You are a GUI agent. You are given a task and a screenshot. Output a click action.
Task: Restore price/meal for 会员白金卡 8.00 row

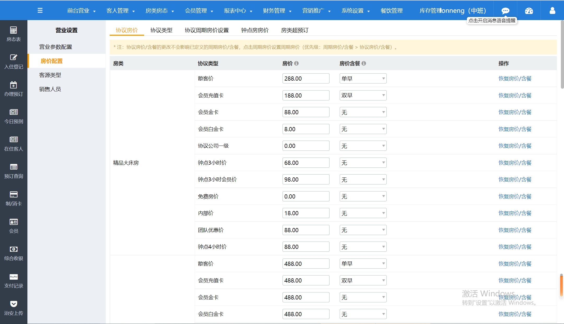point(515,129)
